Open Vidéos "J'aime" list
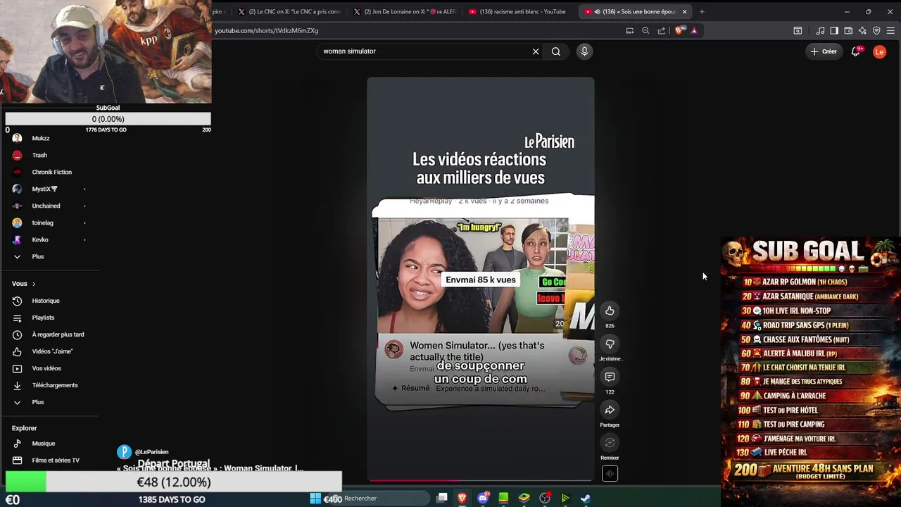This screenshot has width=901, height=507. tap(52, 351)
